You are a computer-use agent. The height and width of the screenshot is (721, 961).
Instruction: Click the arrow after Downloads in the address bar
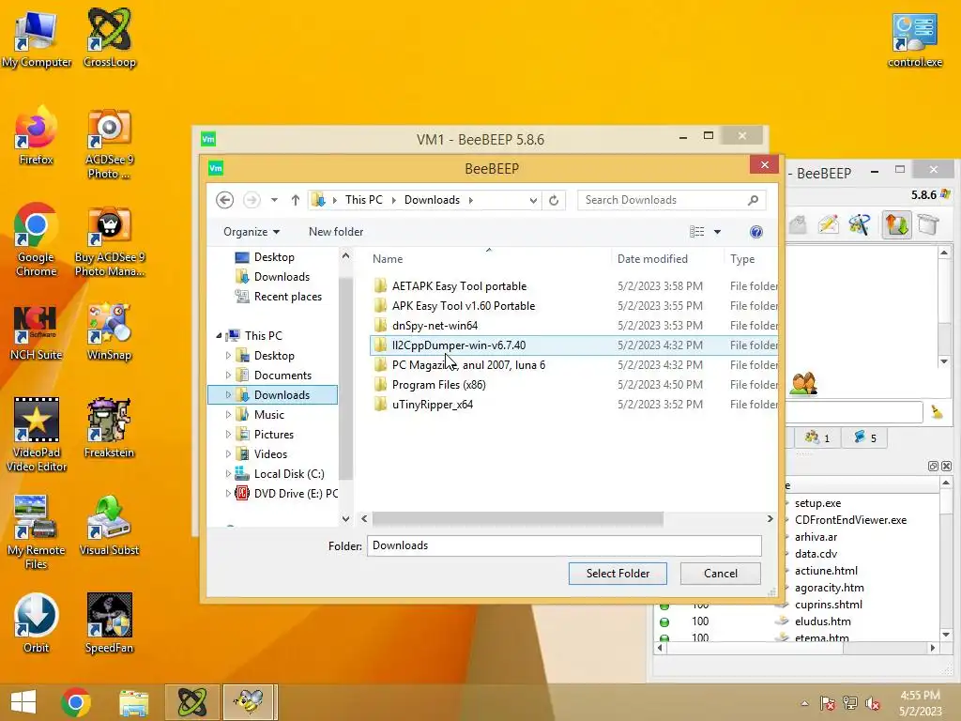point(471,200)
